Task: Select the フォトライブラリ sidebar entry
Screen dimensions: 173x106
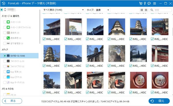Action: (17, 66)
